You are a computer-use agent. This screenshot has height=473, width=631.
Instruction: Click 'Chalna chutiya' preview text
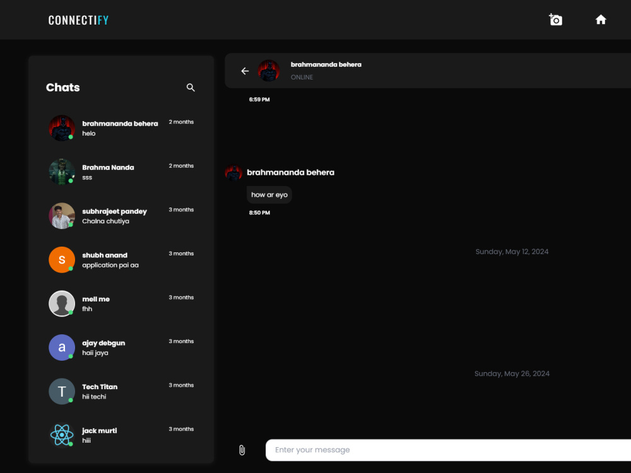(x=106, y=221)
